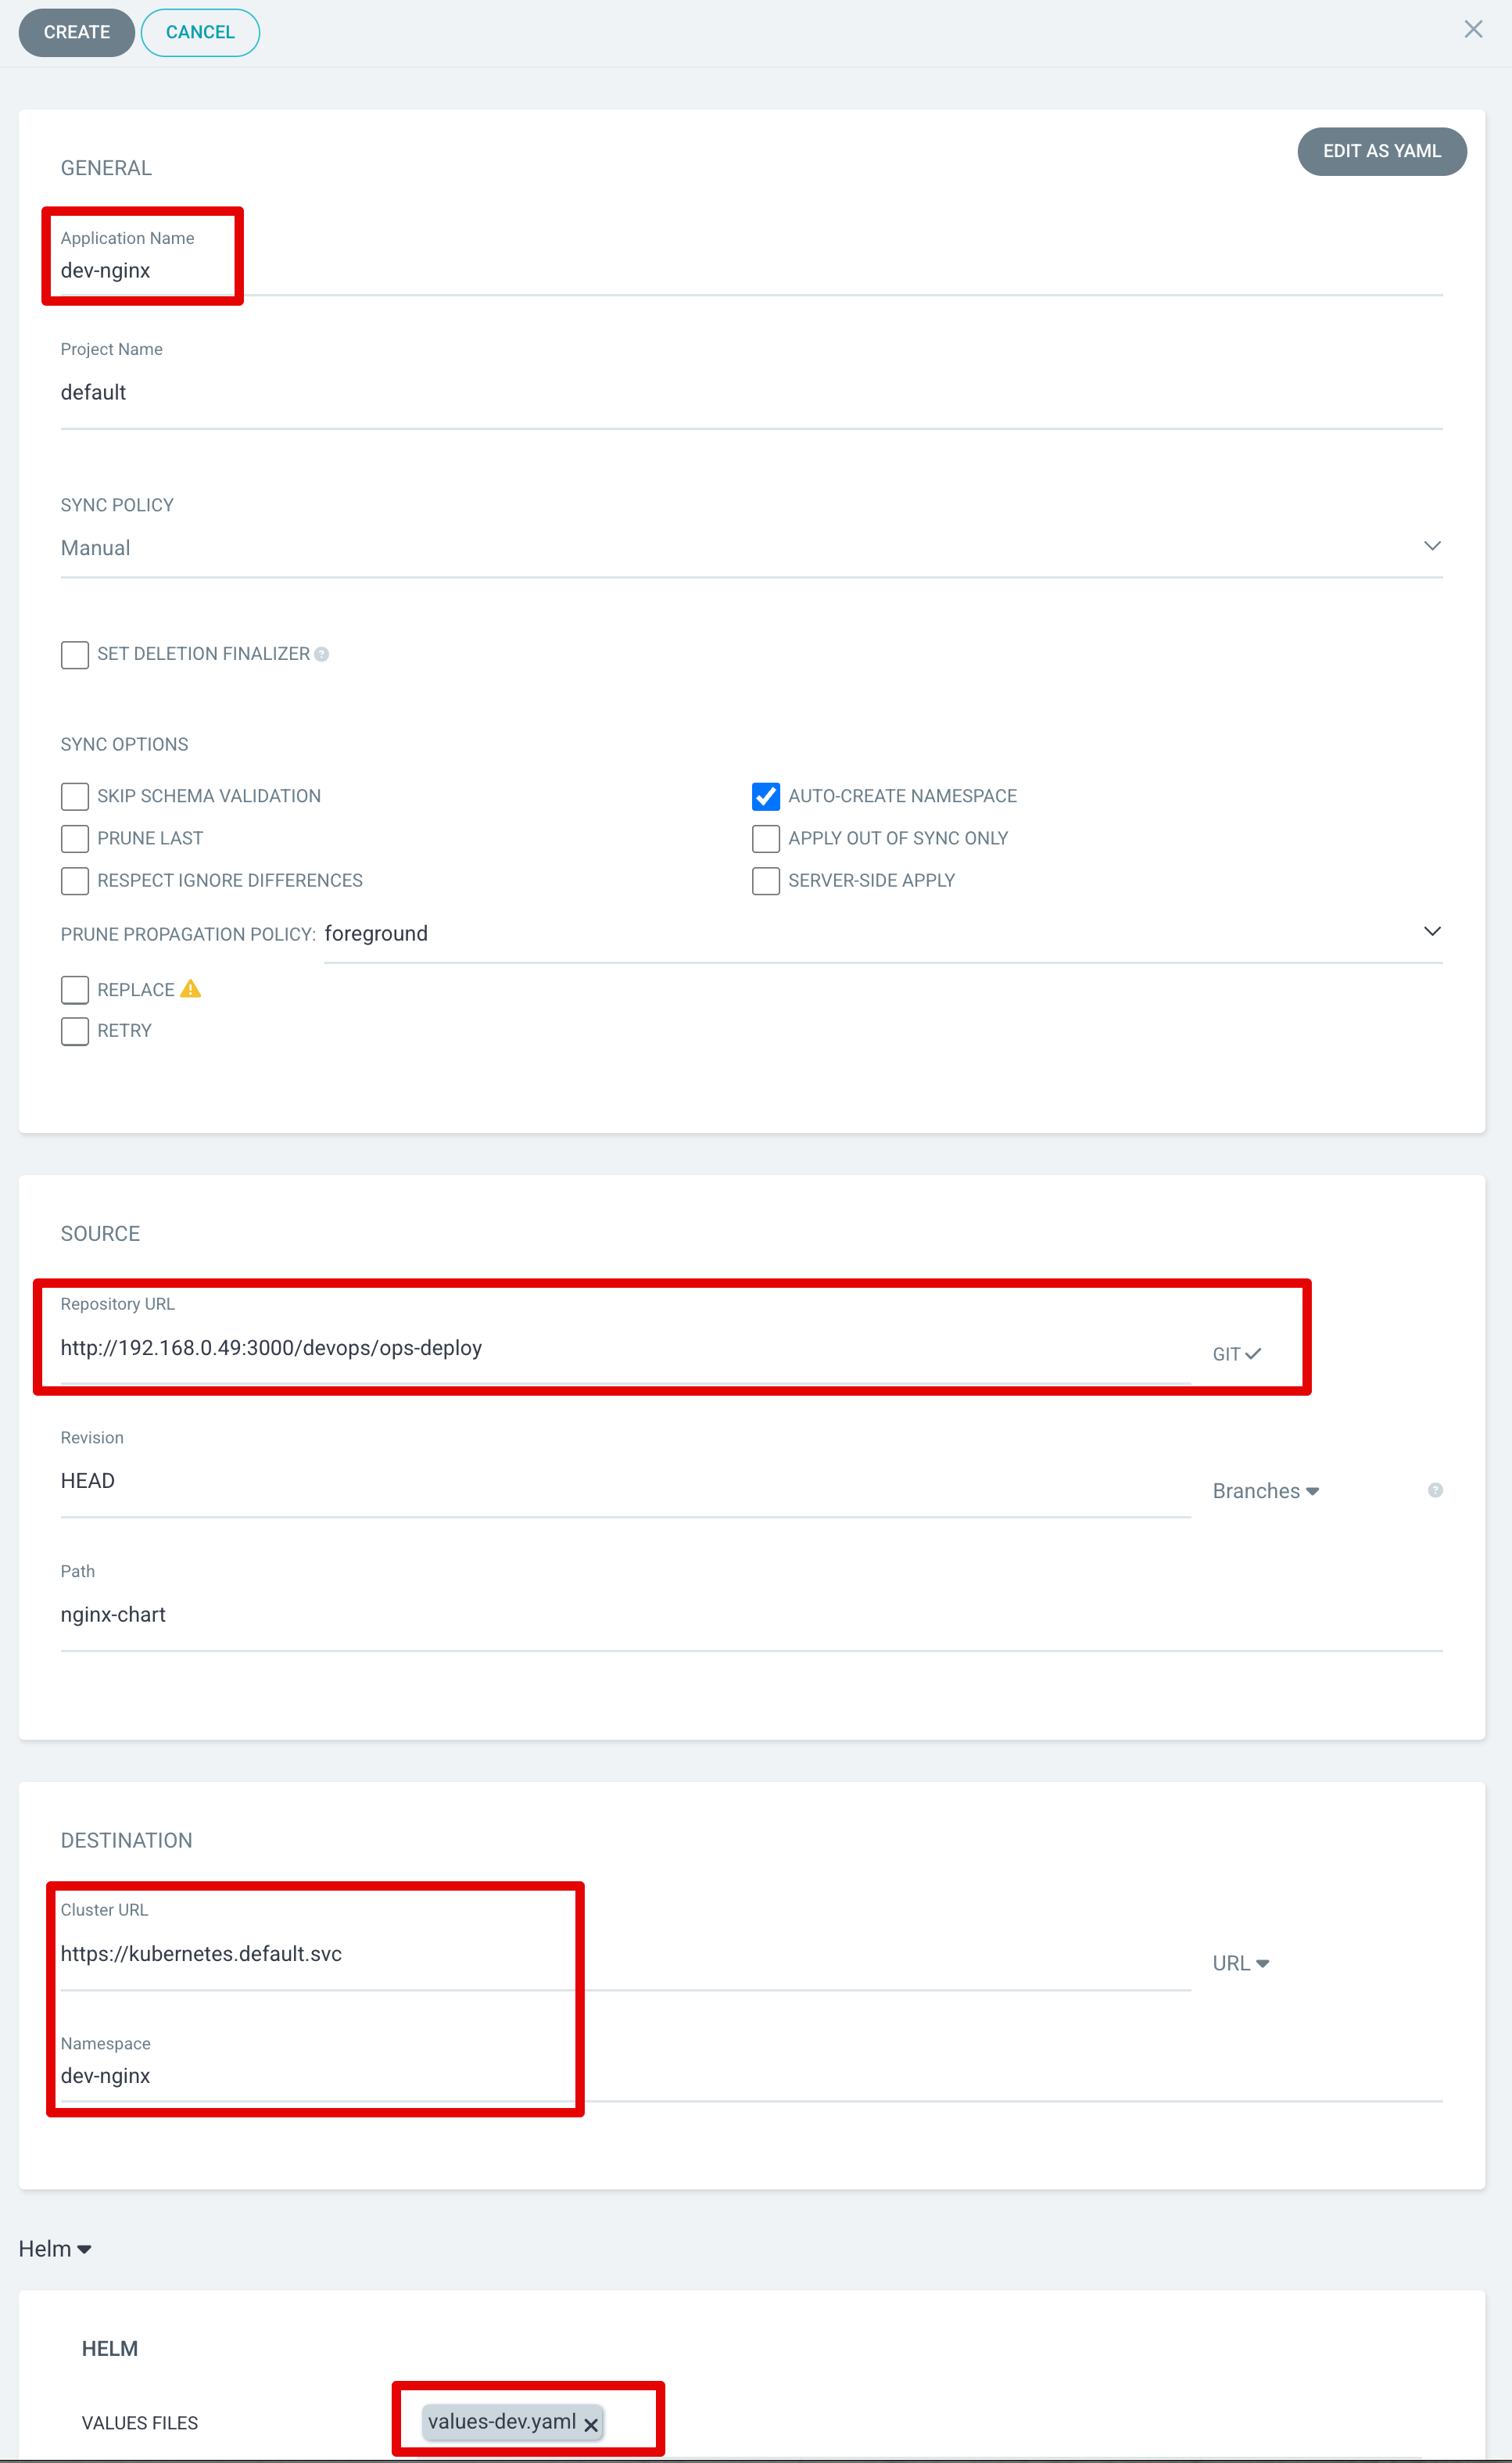Click the CREATE button
The width and height of the screenshot is (1512, 2463).
point(77,32)
